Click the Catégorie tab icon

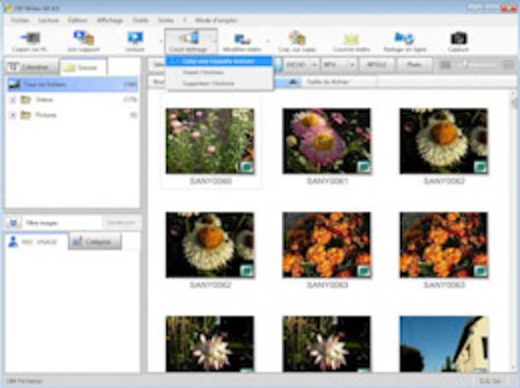pyautogui.click(x=78, y=242)
